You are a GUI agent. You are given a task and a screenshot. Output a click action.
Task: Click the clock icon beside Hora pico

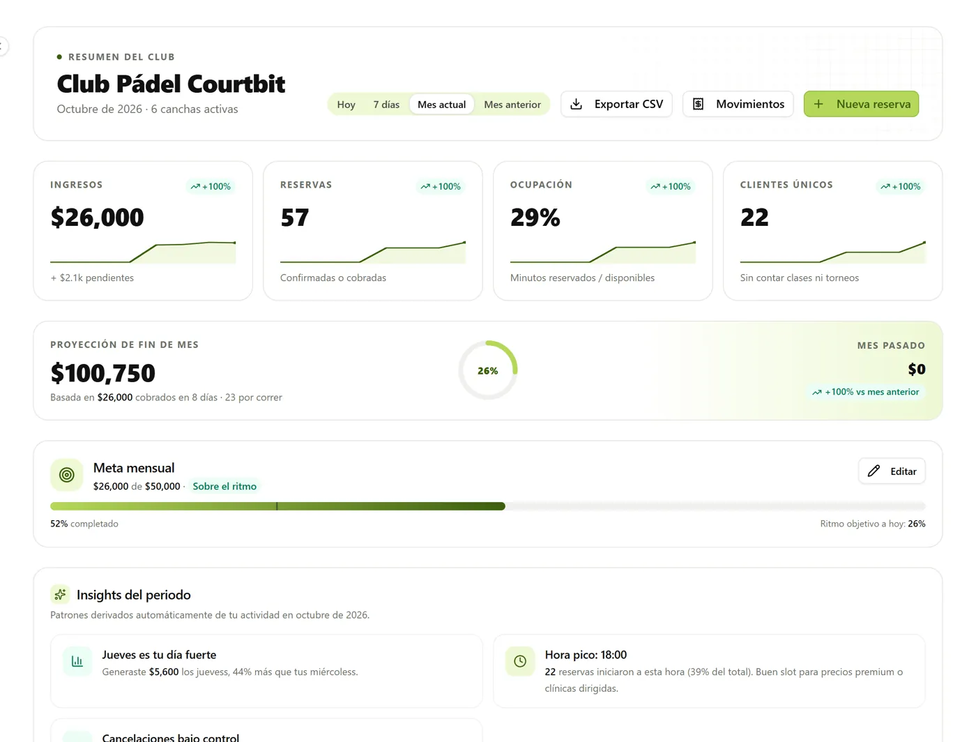[x=520, y=661]
